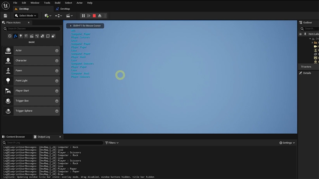Open play options with the three-dots menu
Image resolution: width=319 pixels, height=179 pixels.
tap(105, 16)
